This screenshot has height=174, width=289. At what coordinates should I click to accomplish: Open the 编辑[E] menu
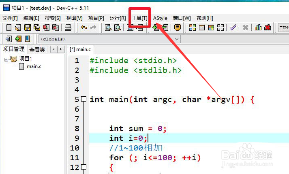pyautogui.click(x=31, y=18)
